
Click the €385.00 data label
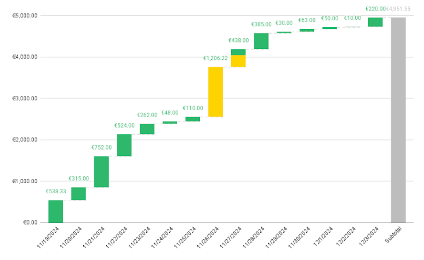261,24
